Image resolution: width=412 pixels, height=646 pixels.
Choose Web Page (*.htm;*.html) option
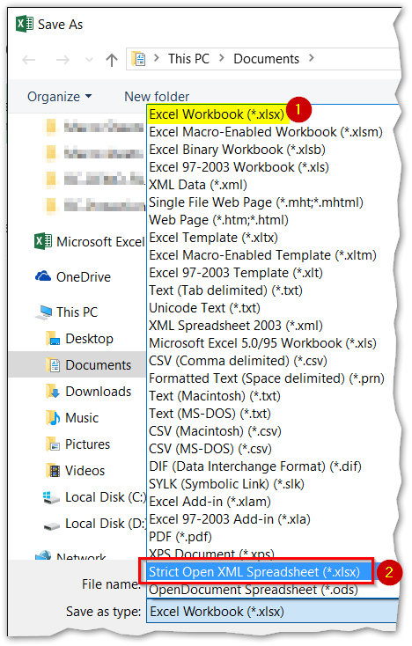pyautogui.click(x=218, y=220)
